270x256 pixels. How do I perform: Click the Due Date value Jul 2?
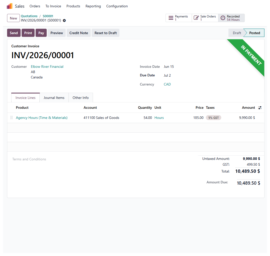tap(167, 75)
